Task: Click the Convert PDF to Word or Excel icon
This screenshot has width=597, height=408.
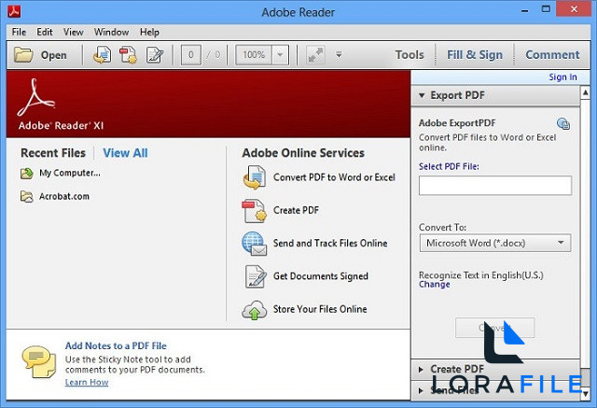Action: point(255,177)
